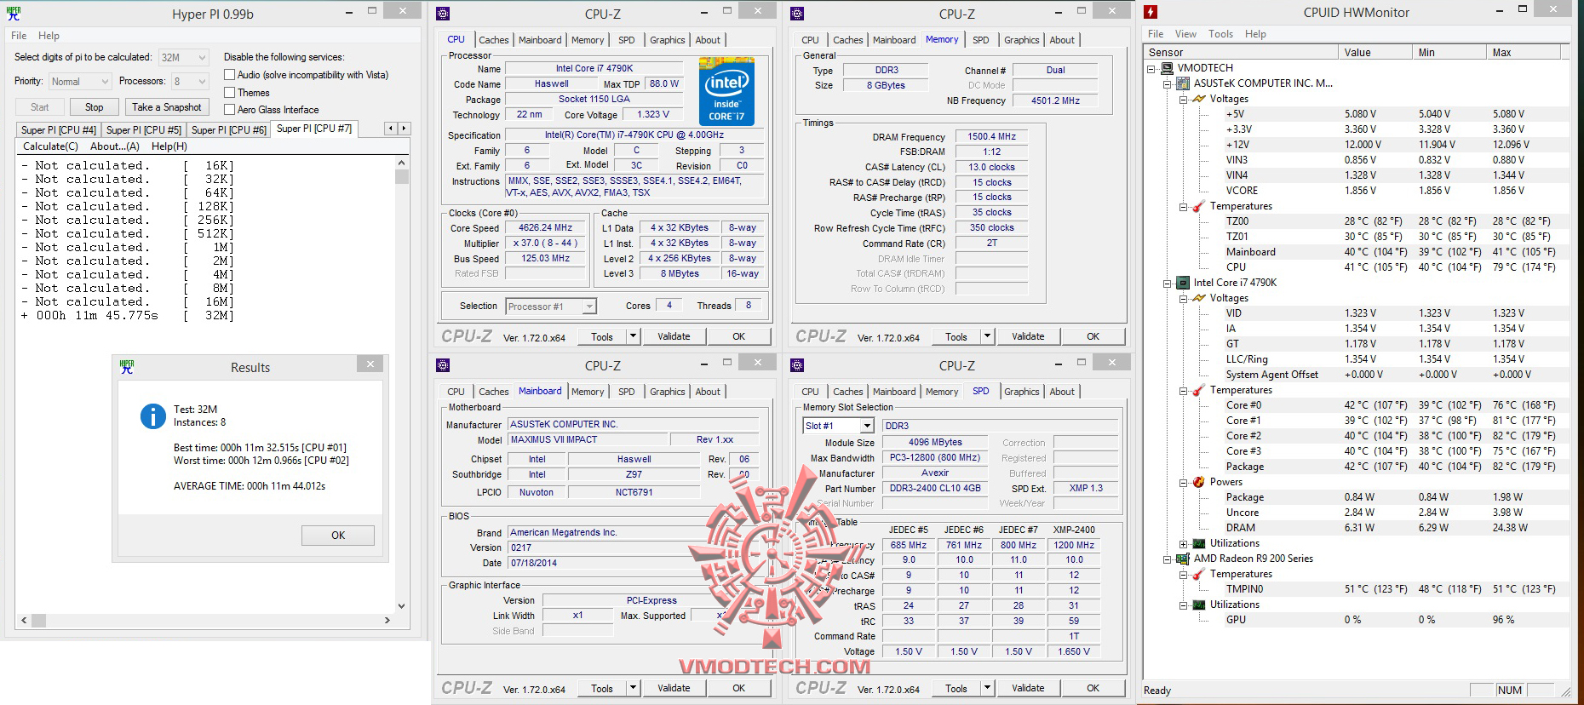
Task: Open Graphics tab in CPU-Z Memory window
Action: [x=1022, y=40]
